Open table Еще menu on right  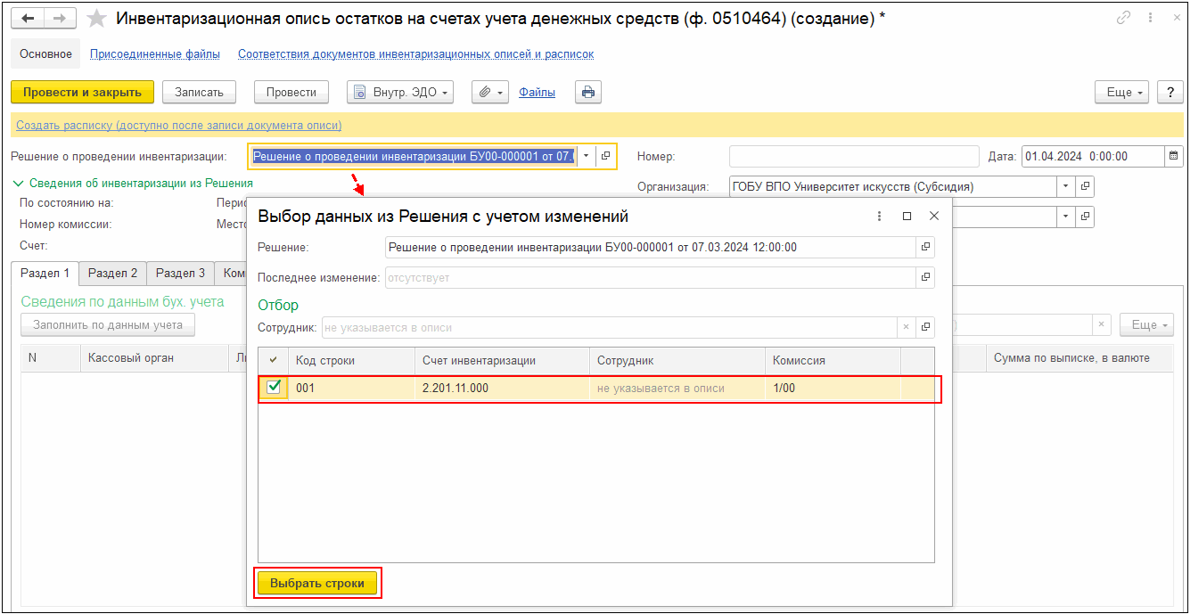tap(1147, 324)
